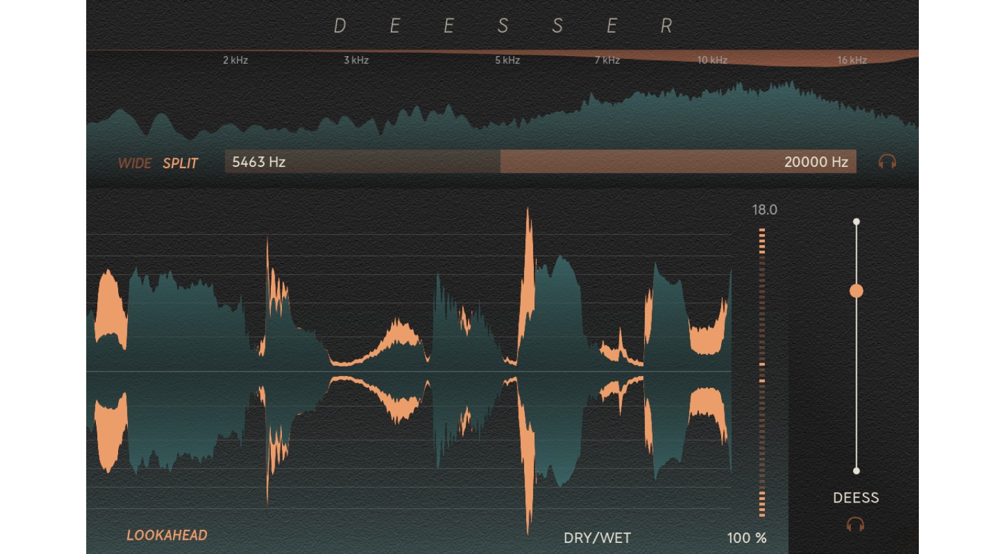1005x554 pixels.
Task: Click the orange DEESS slider handle
Action: [856, 291]
